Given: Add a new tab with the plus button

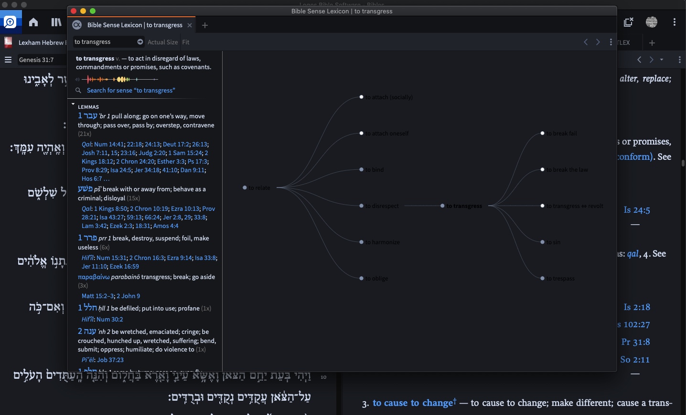Looking at the screenshot, I should tap(205, 25).
